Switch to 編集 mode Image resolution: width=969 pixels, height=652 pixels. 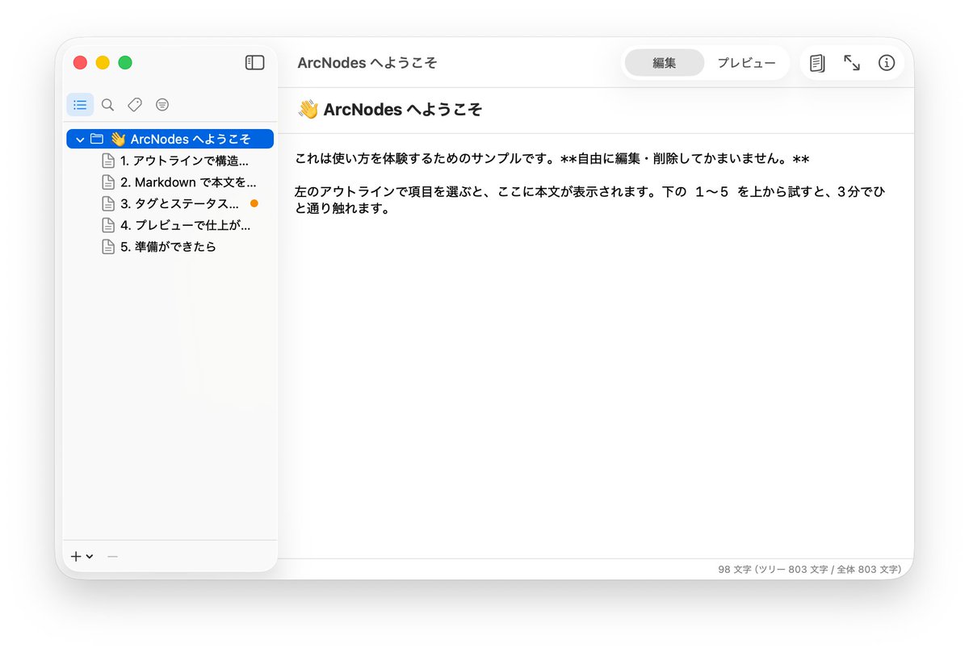(665, 63)
